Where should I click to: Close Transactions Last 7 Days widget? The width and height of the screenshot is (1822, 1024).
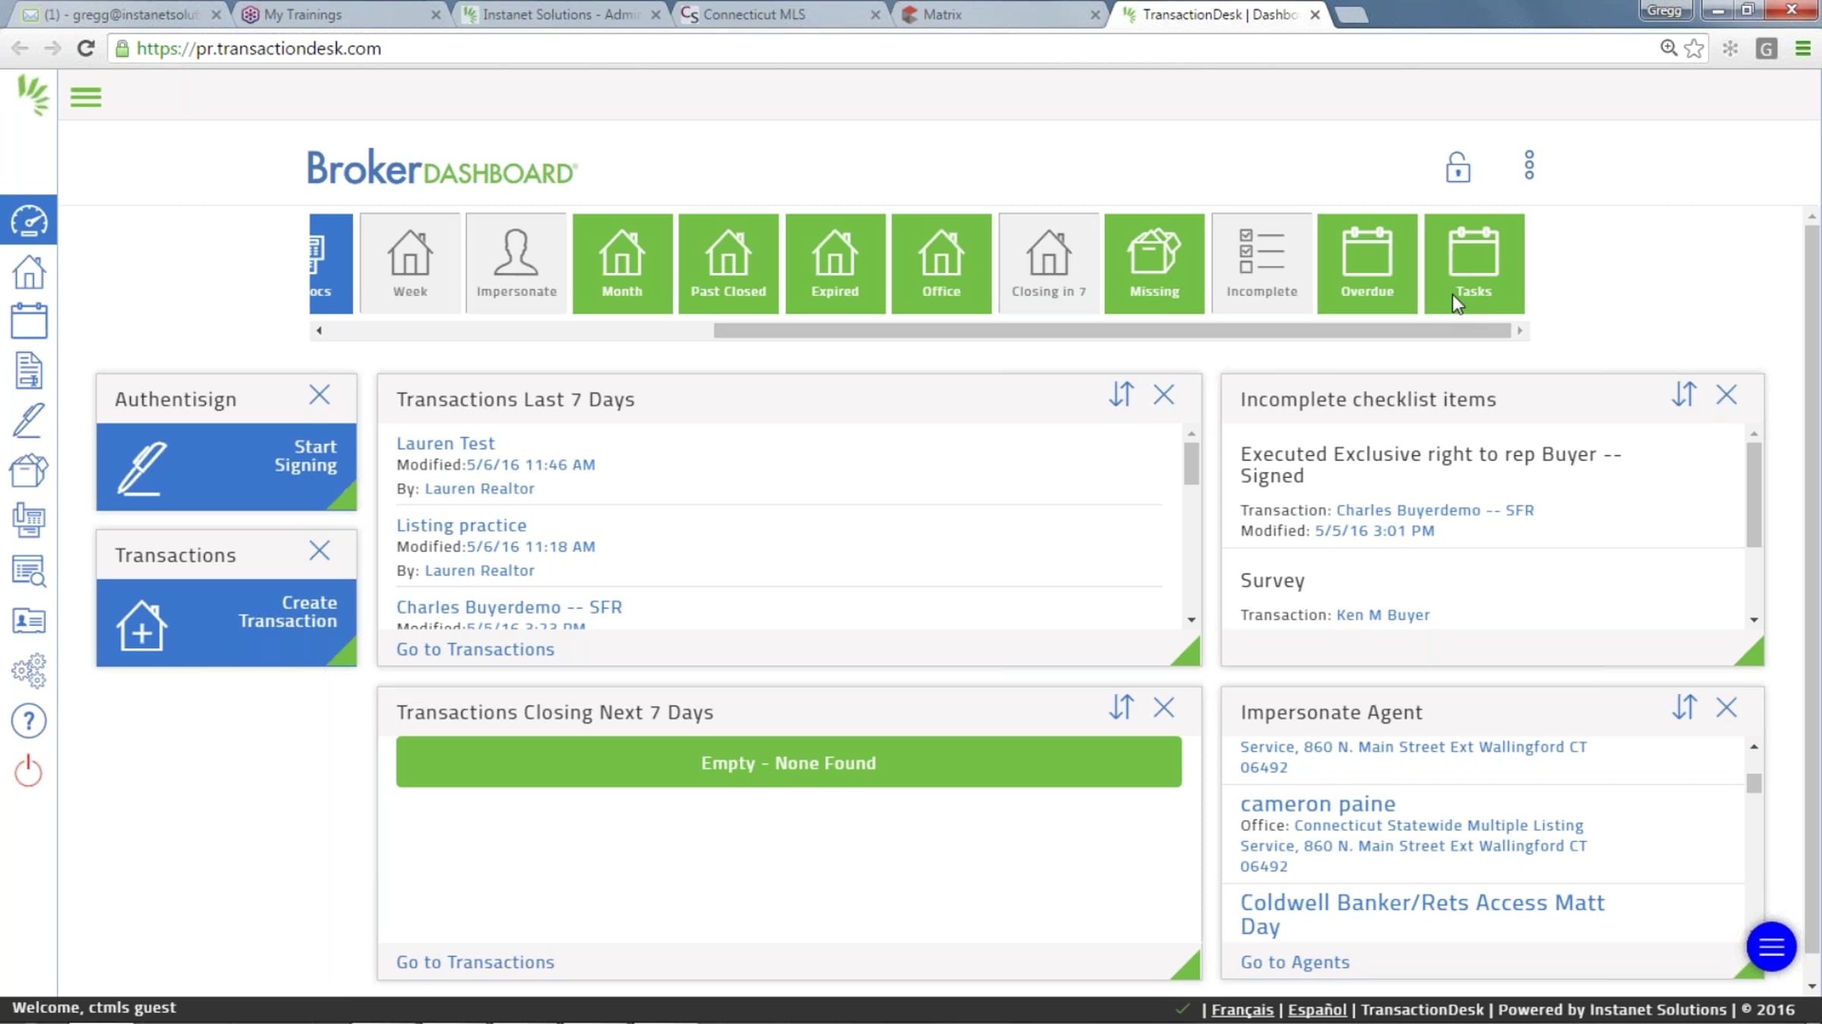(1164, 394)
